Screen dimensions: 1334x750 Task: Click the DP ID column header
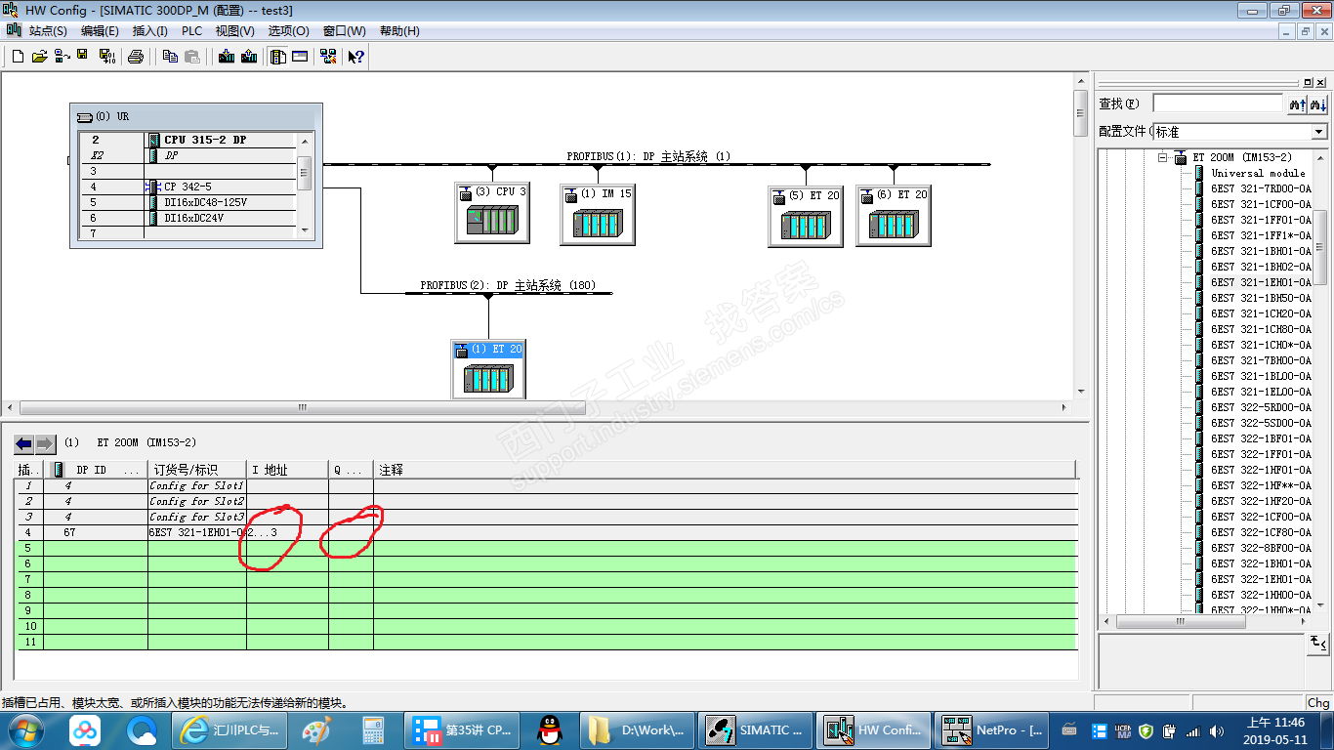tap(96, 470)
